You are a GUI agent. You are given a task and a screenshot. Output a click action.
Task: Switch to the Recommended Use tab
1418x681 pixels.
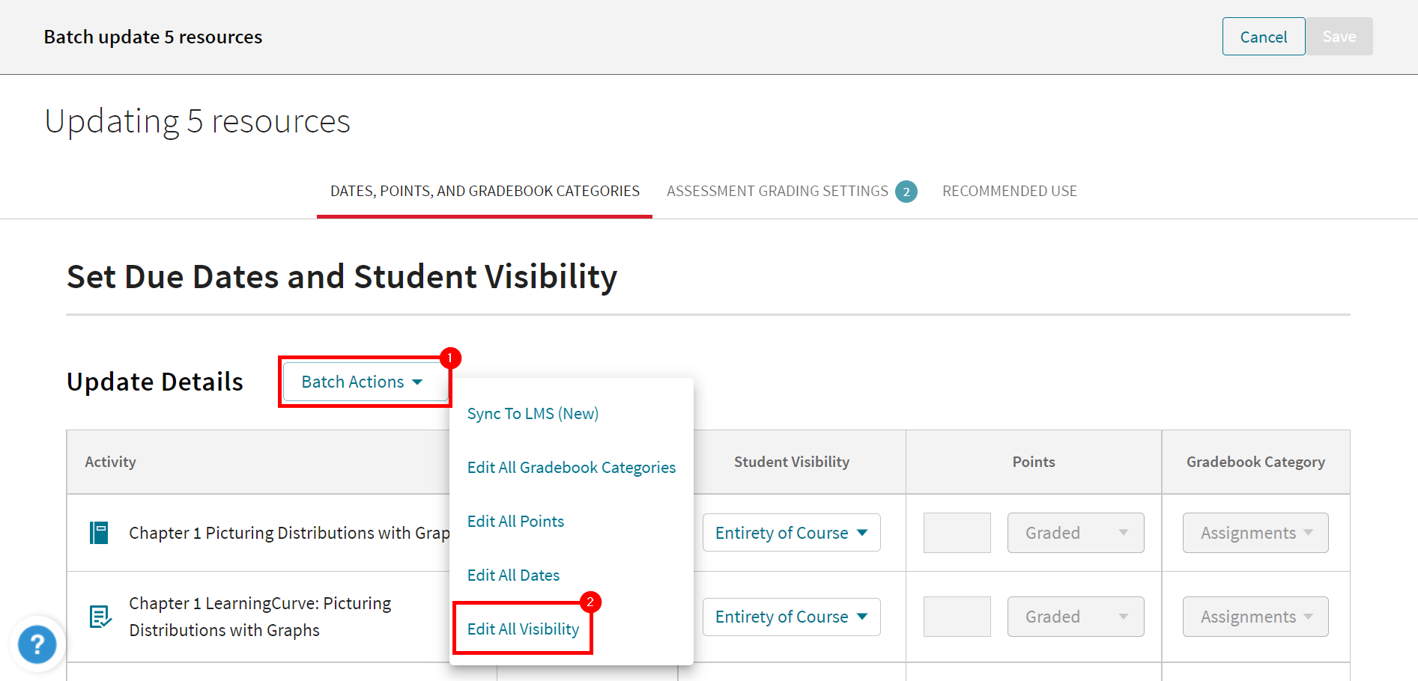pos(1010,191)
